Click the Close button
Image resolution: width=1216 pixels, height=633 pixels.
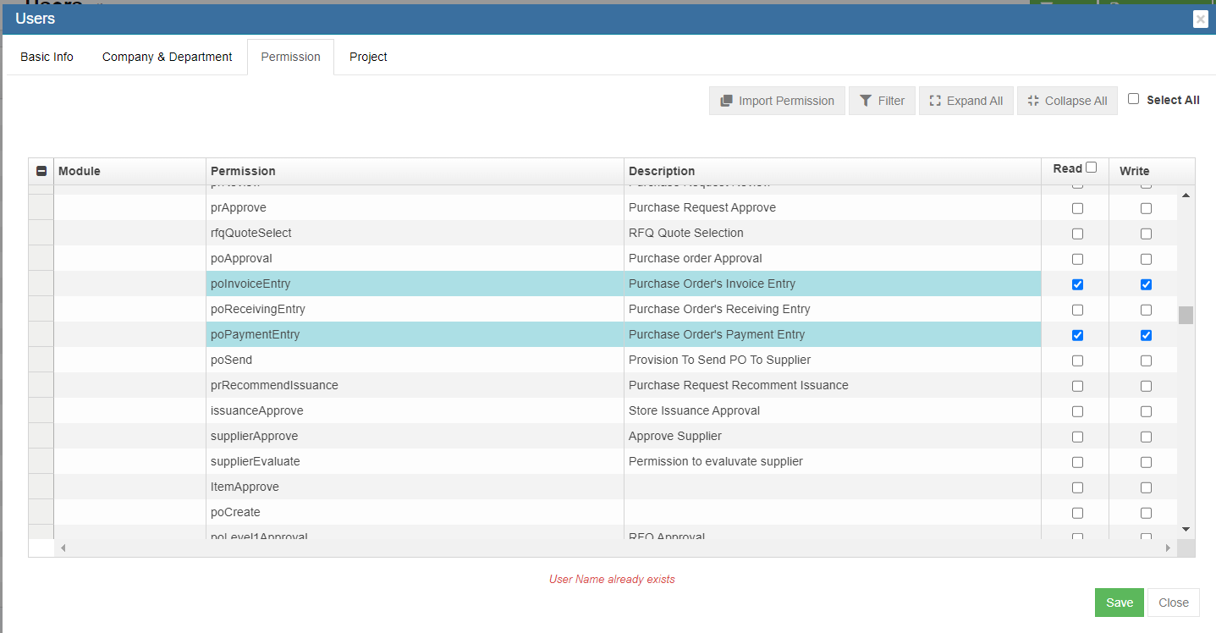1173,603
